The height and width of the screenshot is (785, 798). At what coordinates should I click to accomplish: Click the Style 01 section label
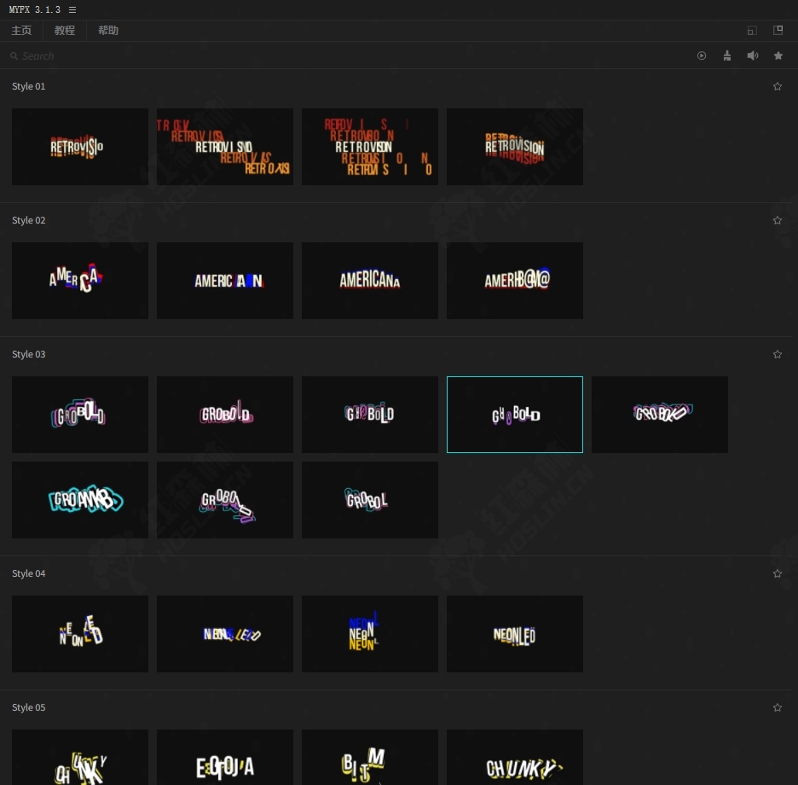pos(28,86)
